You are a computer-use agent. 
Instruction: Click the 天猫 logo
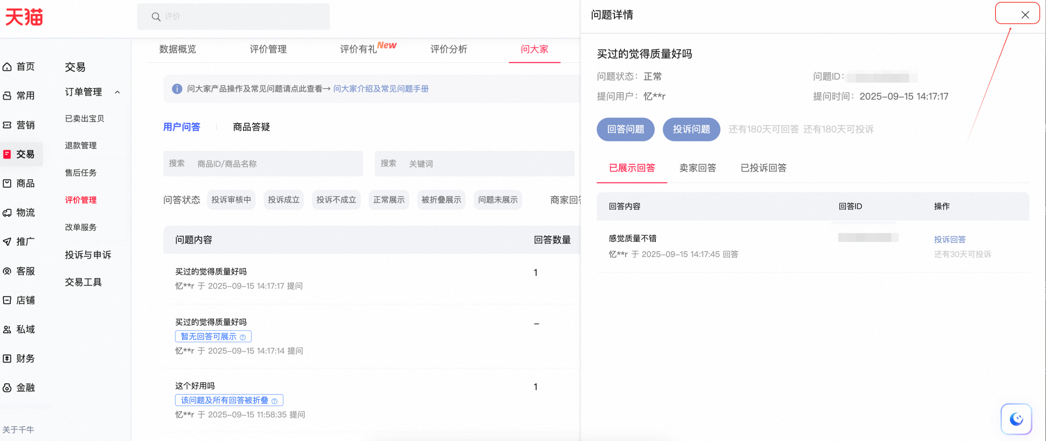(24, 17)
